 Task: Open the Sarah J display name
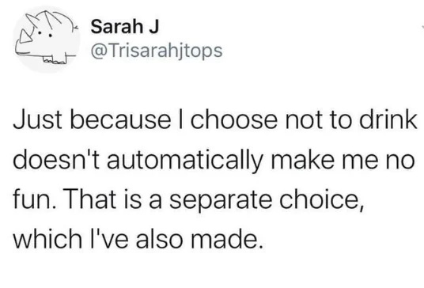point(125,26)
